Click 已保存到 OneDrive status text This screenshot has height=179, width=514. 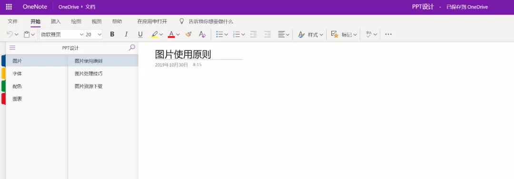pos(467,7)
